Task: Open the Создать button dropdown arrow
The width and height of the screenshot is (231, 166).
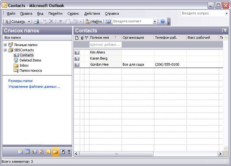Action: [x=29, y=21]
